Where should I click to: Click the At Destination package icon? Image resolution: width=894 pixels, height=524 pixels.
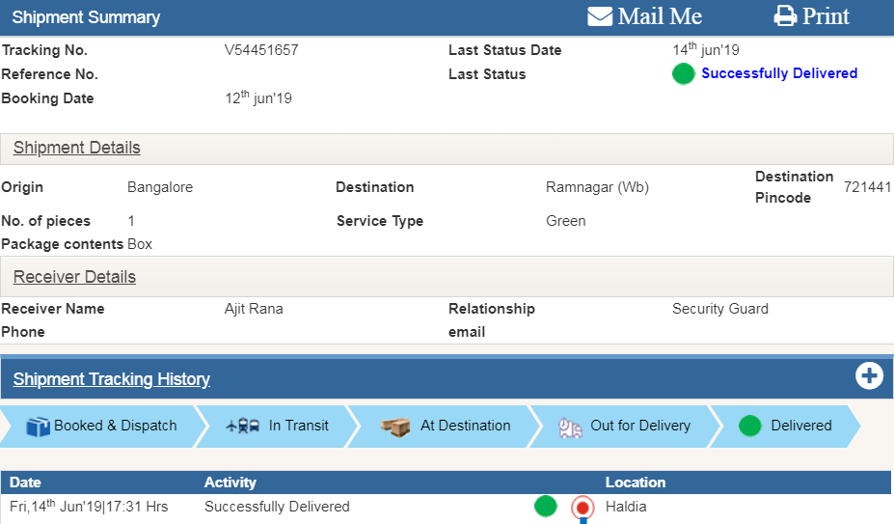click(x=395, y=426)
